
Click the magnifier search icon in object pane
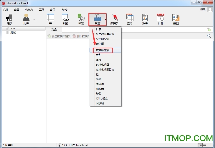209,36
